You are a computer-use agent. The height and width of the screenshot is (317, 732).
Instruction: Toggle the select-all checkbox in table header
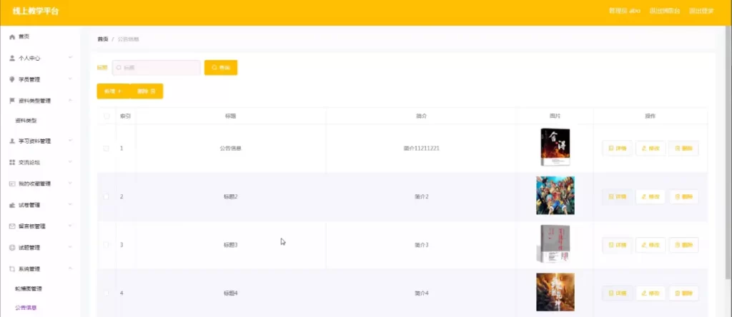[x=107, y=116]
